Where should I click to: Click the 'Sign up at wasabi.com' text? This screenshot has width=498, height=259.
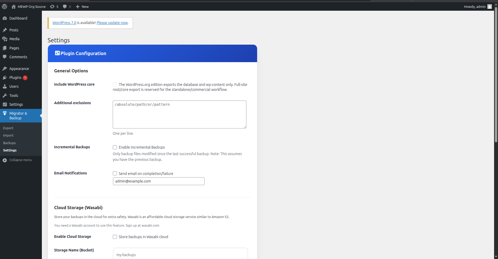[x=142, y=225]
